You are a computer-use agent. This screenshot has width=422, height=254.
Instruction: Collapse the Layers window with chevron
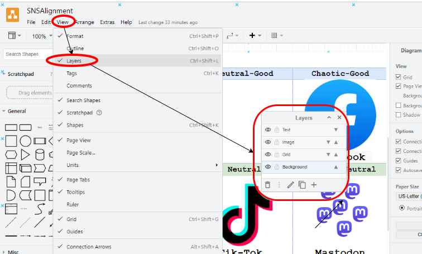click(x=329, y=118)
